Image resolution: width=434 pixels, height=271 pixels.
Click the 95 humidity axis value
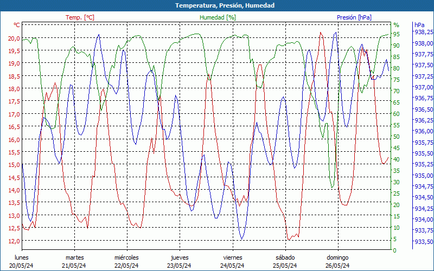(397, 34)
